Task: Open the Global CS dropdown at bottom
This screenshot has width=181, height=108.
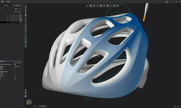Action: [x=43, y=106]
